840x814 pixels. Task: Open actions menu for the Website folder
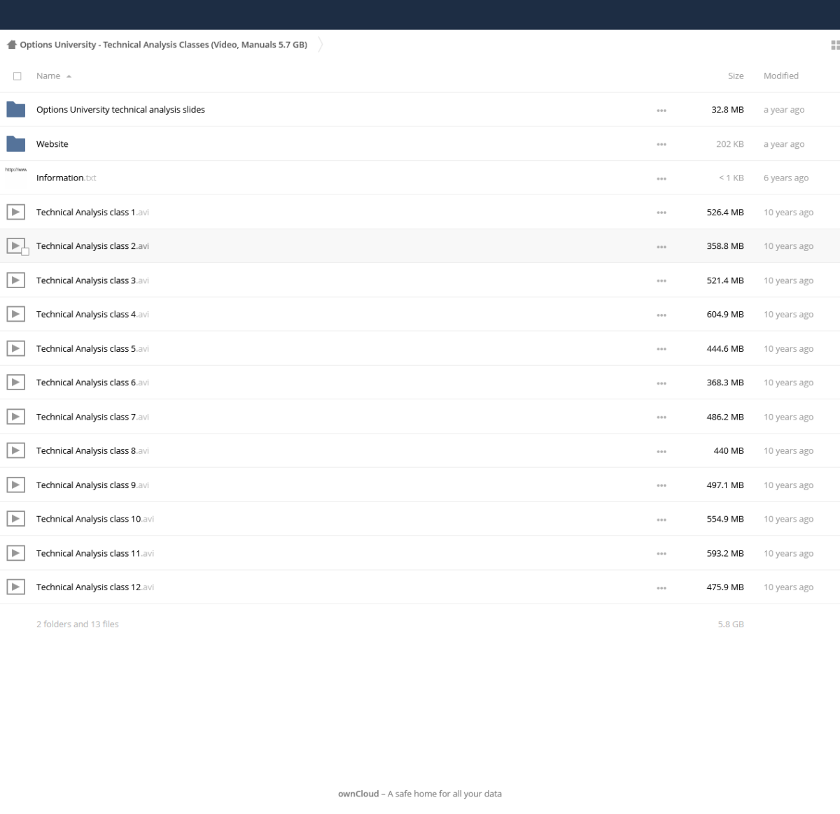click(x=661, y=144)
